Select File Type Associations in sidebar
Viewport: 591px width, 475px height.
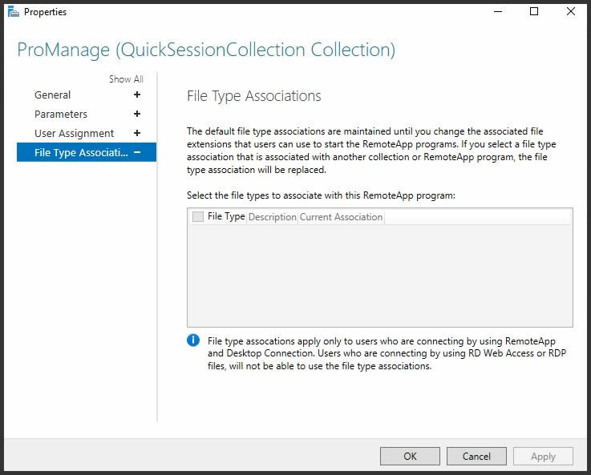(87, 152)
